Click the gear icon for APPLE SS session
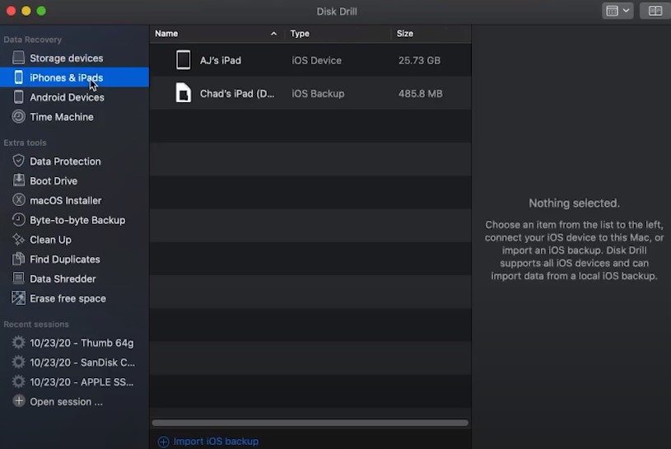The image size is (671, 449). point(18,381)
